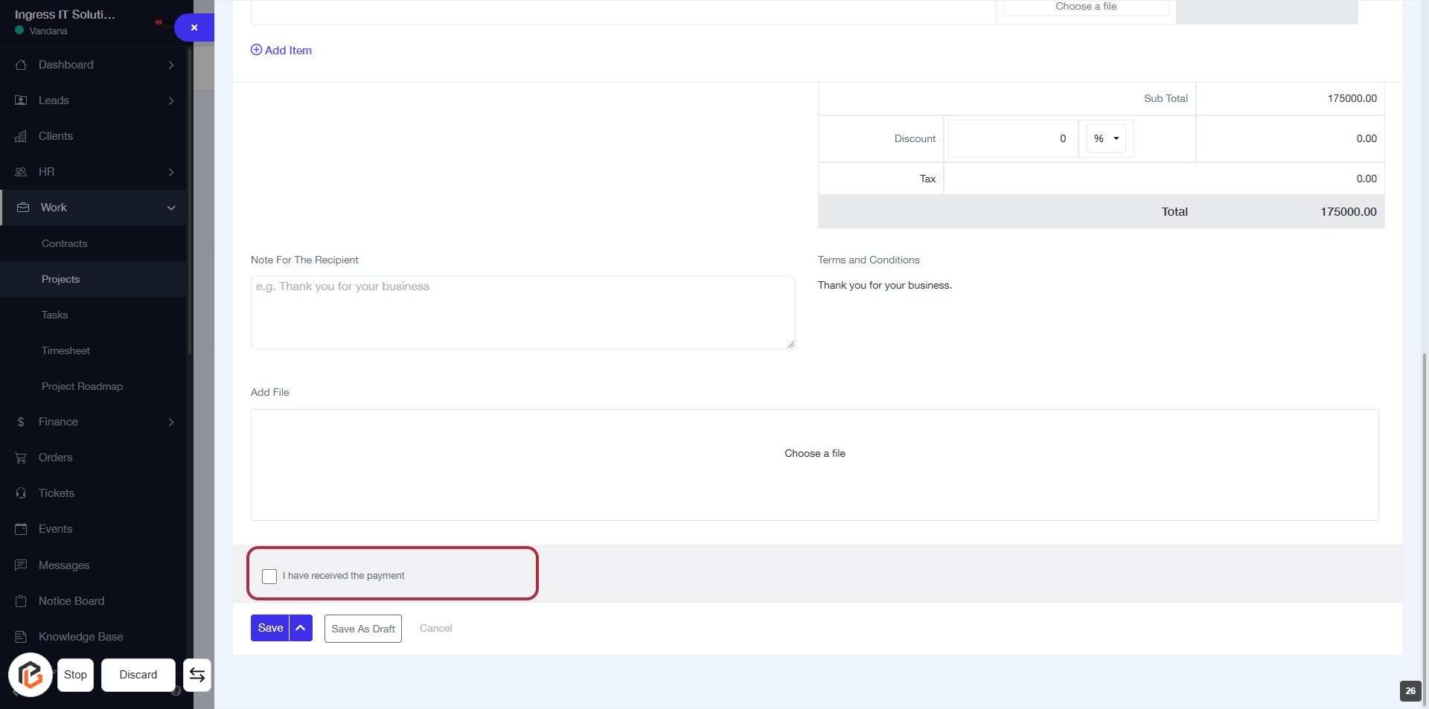Viewport: 1429px width, 709px height.
Task: Close the sidebar with the X button
Action: (194, 28)
